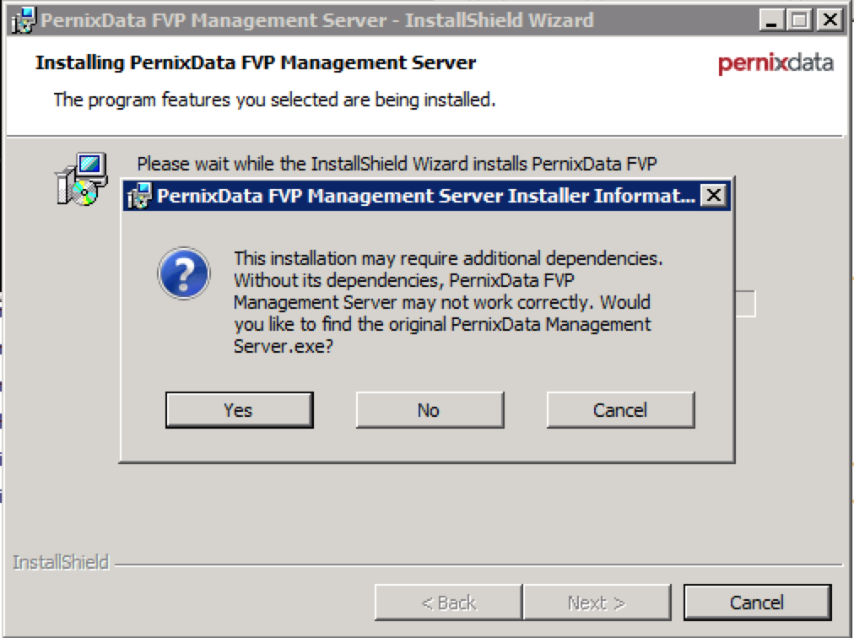Click the disabled Next button

pyautogui.click(x=596, y=603)
